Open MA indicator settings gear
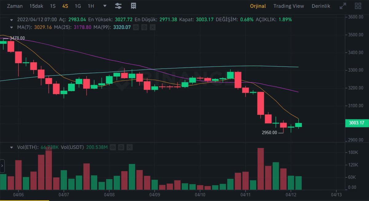The width and height of the screenshot is (369, 201). [144, 27]
